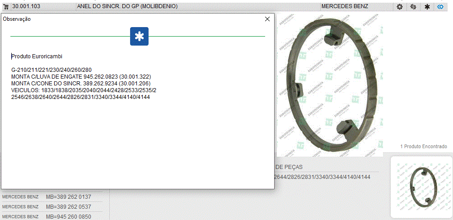Click the shopping cart icon beside 30.001.103
Viewport: 453px width, 220px height.
click(6, 6)
